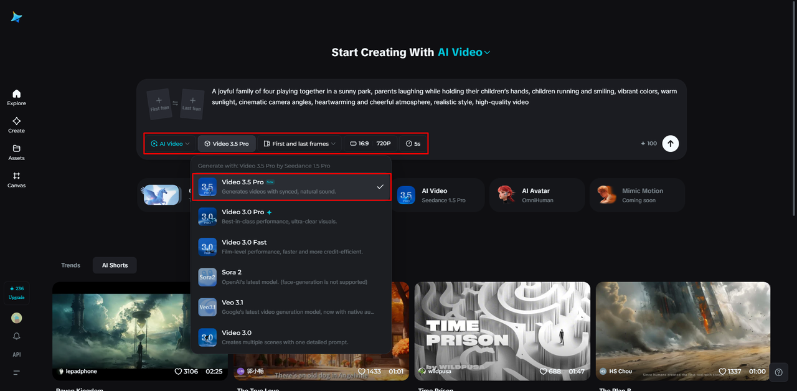Viewport: 797px width, 391px height.
Task: Swap first and last frames icon
Action: 176,103
